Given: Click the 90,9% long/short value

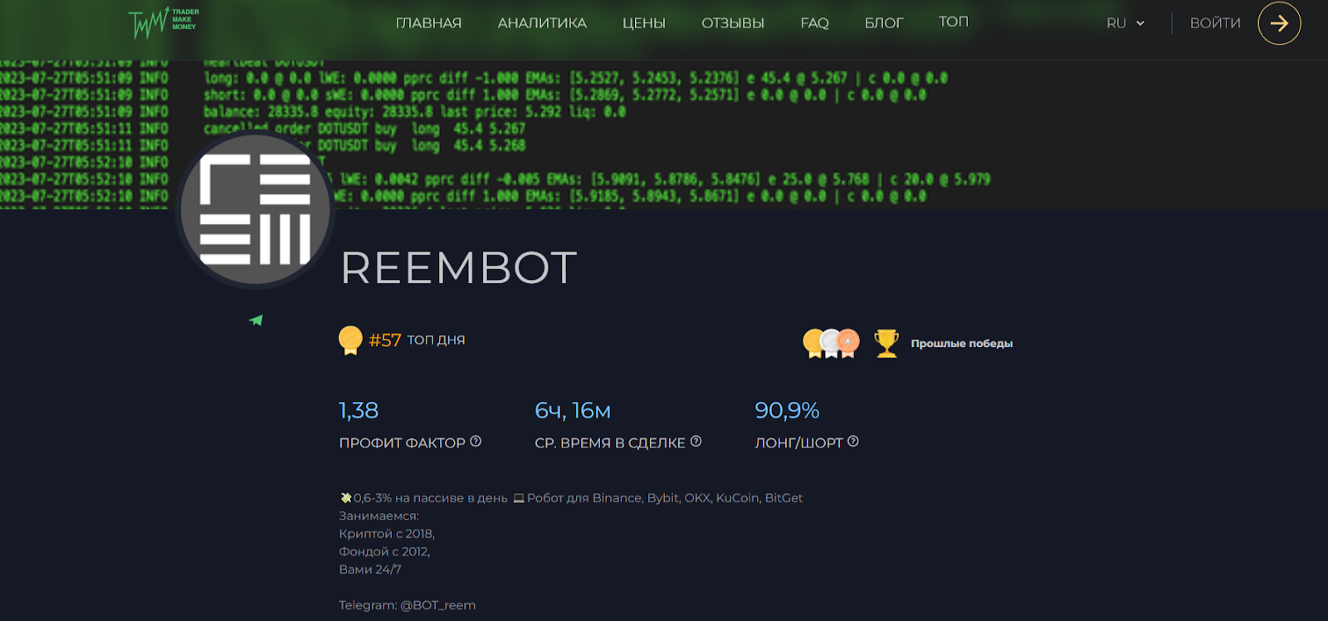Looking at the screenshot, I should (787, 410).
